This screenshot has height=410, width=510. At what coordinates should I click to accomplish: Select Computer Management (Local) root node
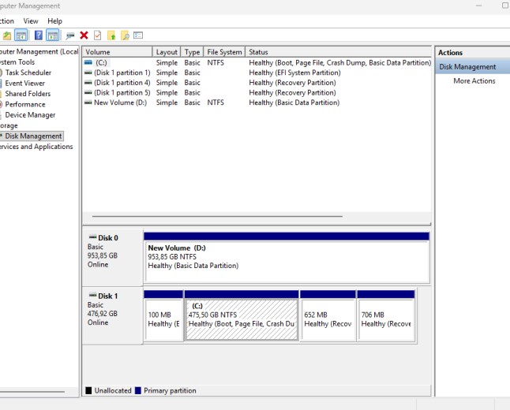point(39,51)
